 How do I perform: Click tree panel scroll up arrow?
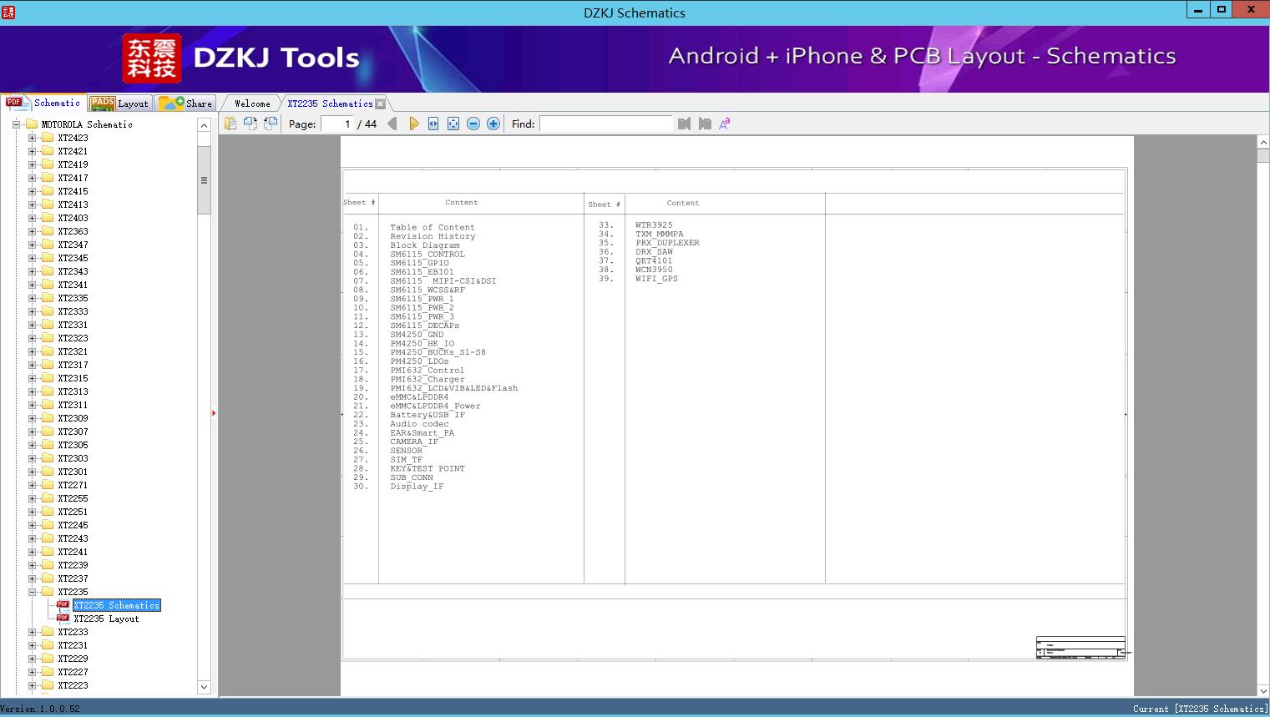pos(204,125)
